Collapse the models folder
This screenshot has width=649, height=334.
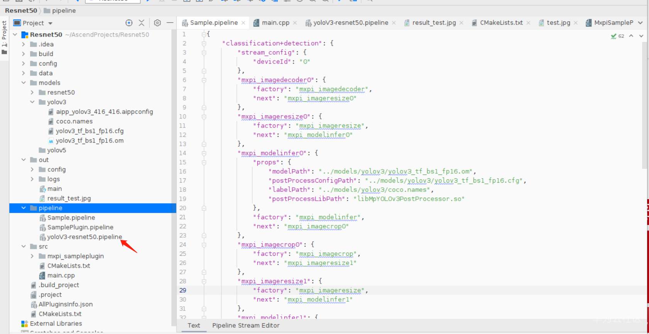point(24,83)
